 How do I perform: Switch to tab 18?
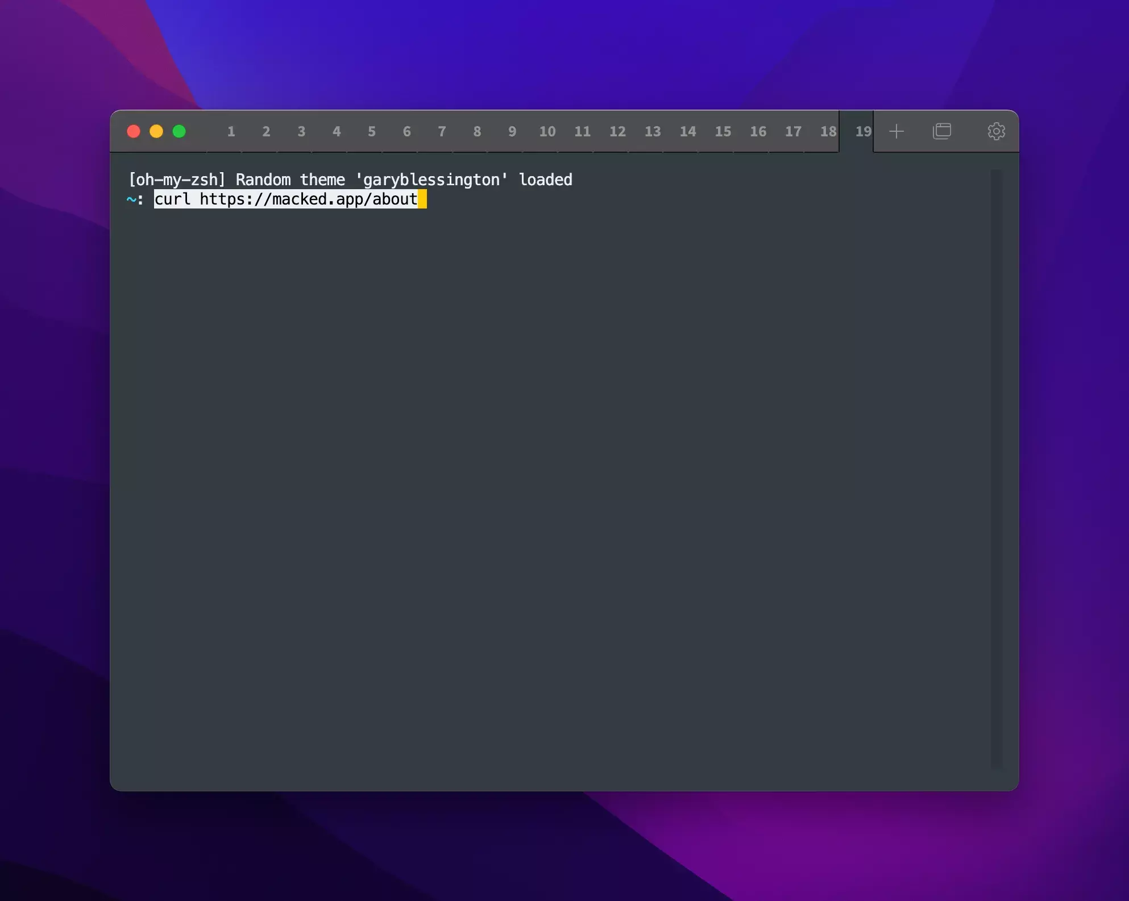[x=828, y=132]
